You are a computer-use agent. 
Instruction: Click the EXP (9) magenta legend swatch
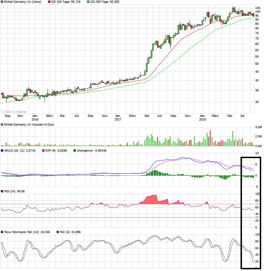43,150
